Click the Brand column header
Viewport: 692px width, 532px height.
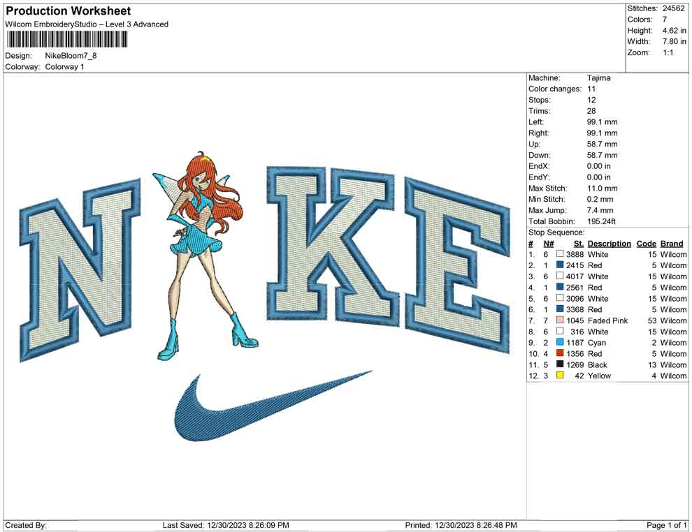pyautogui.click(x=672, y=243)
